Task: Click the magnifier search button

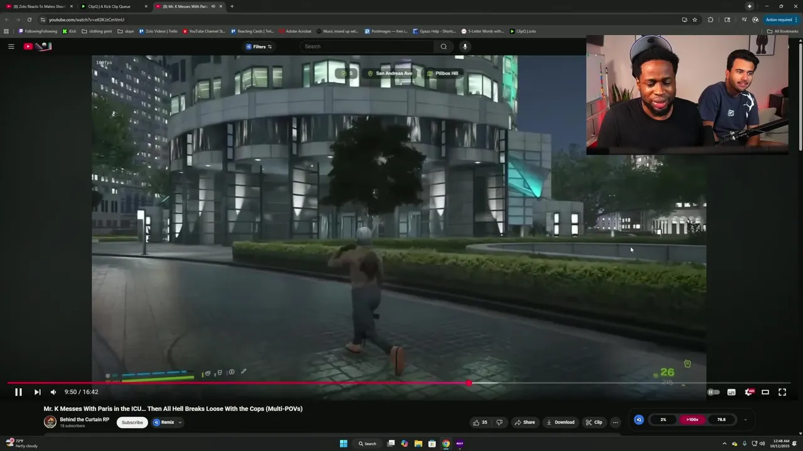Action: pos(444,46)
